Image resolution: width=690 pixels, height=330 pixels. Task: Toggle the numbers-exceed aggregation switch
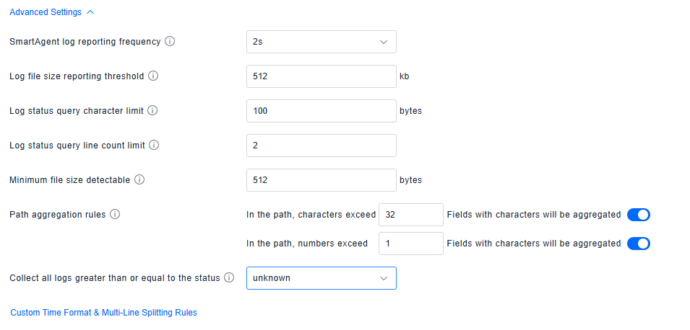[x=639, y=244]
